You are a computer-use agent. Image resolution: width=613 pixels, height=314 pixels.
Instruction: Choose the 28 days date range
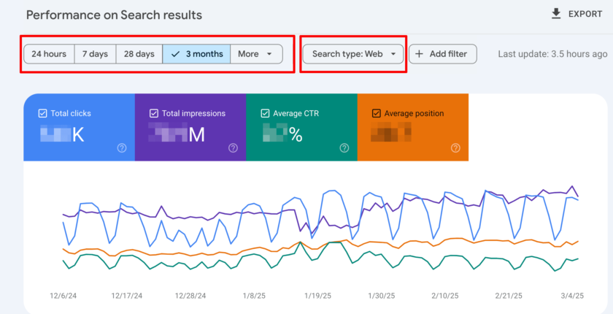pos(139,54)
